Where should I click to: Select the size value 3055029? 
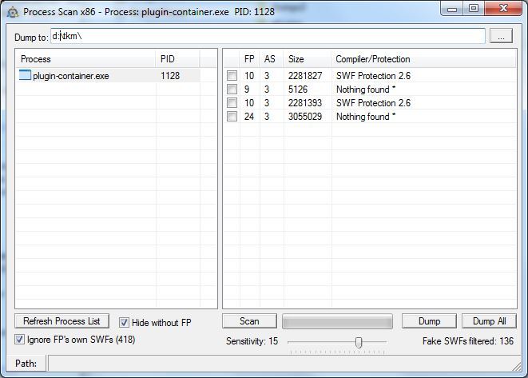(305, 116)
